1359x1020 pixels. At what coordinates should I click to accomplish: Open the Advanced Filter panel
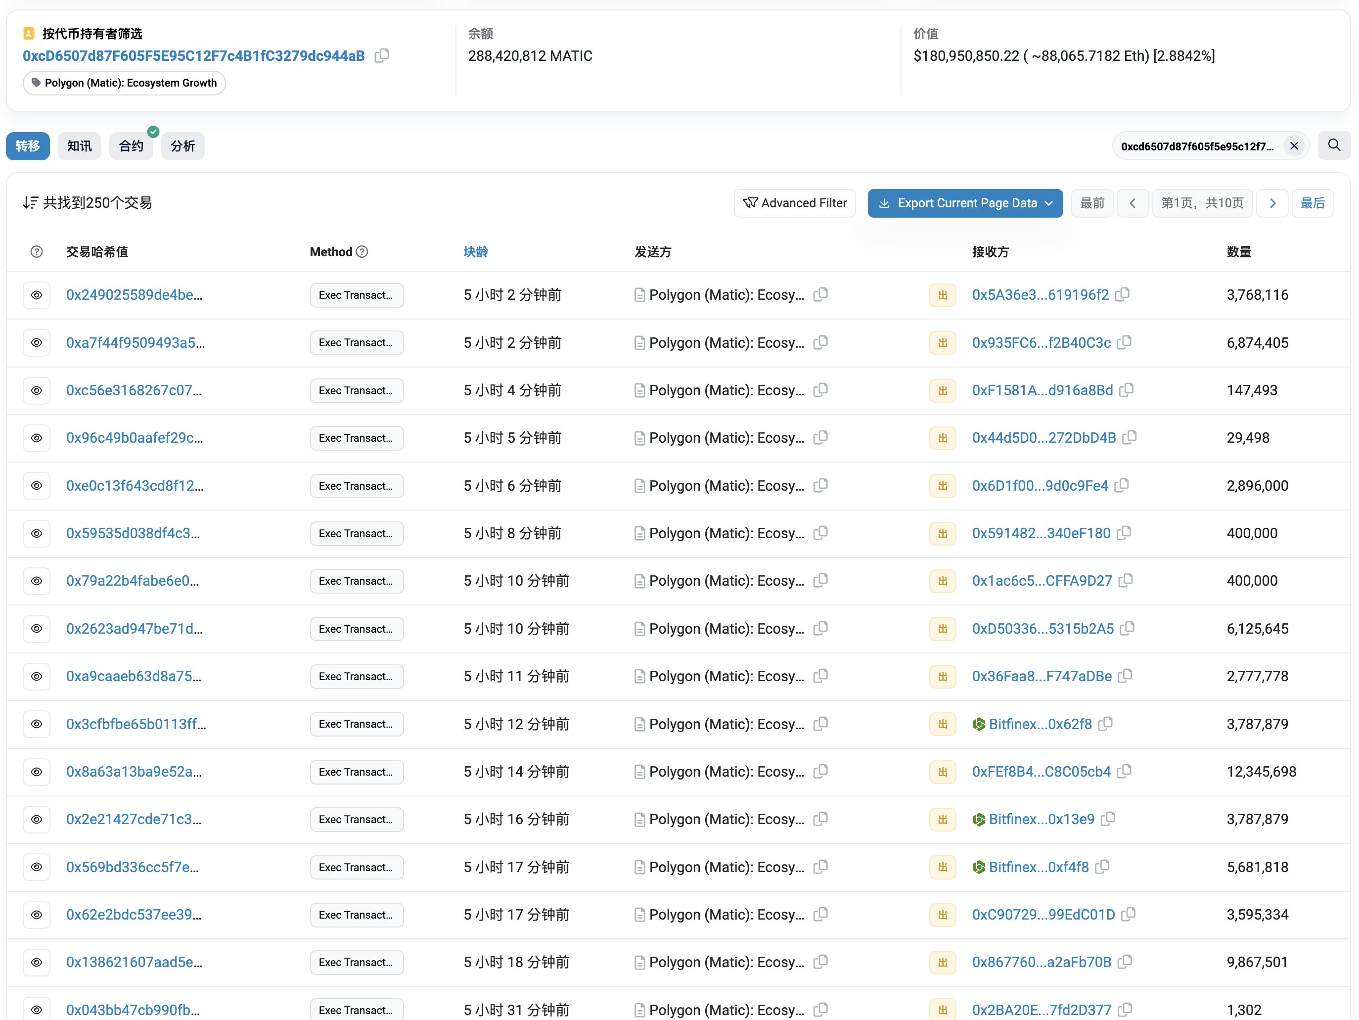tap(794, 203)
